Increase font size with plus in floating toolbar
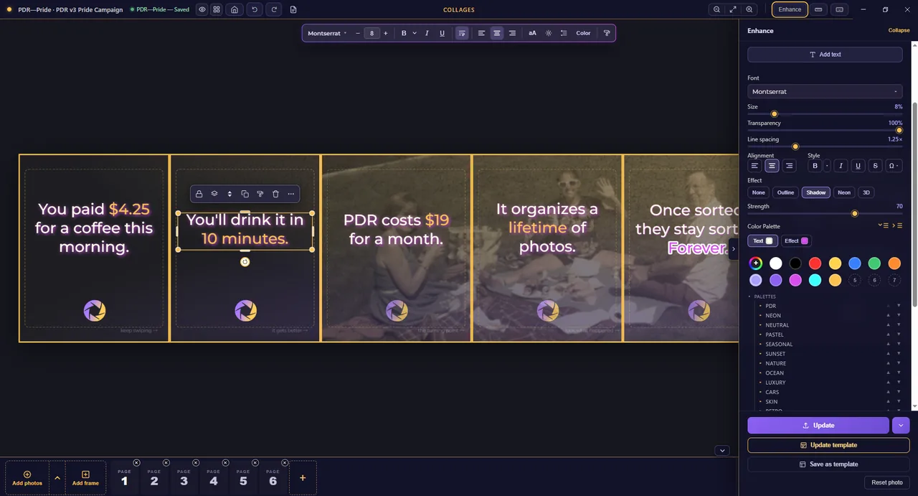The image size is (918, 496). point(386,33)
